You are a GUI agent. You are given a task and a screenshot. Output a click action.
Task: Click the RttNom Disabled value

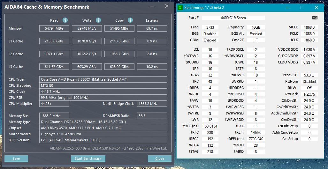click(309, 82)
